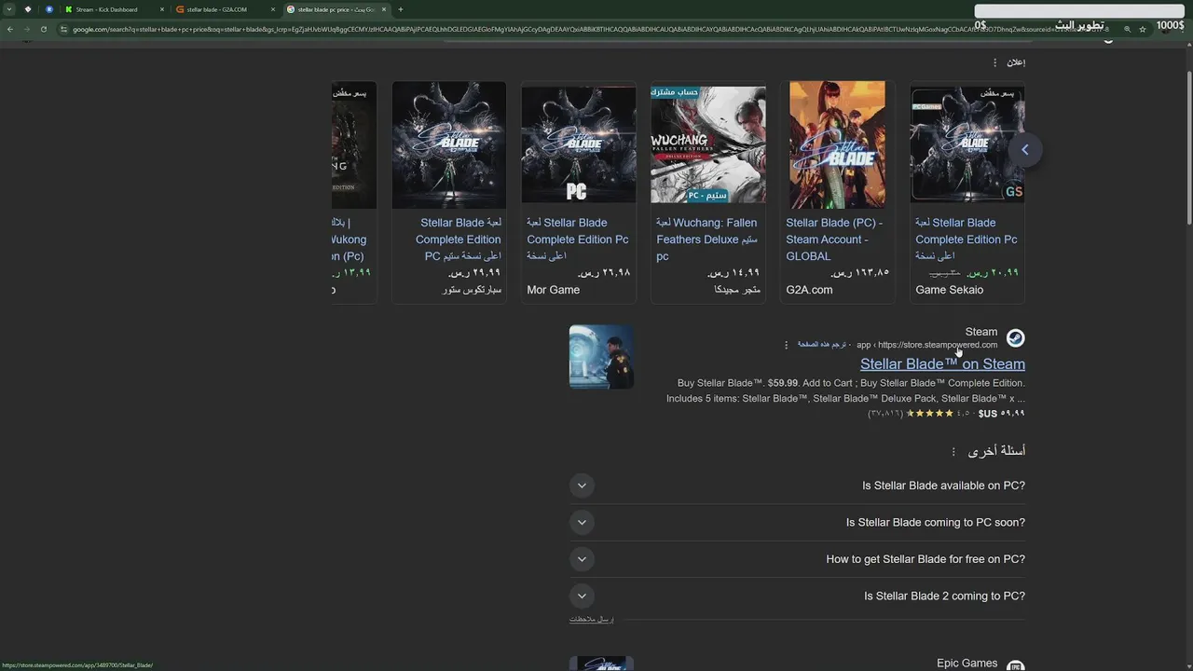This screenshot has height=671, width=1193.
Task: Open the related questions three-dot menu
Action: [953, 452]
